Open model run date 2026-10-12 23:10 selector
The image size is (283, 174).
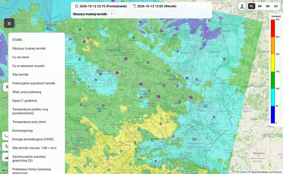pyautogui.click(x=101, y=6)
